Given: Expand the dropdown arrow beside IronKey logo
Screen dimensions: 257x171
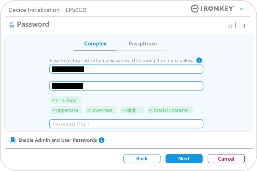Looking at the screenshot, I should pos(242,9).
